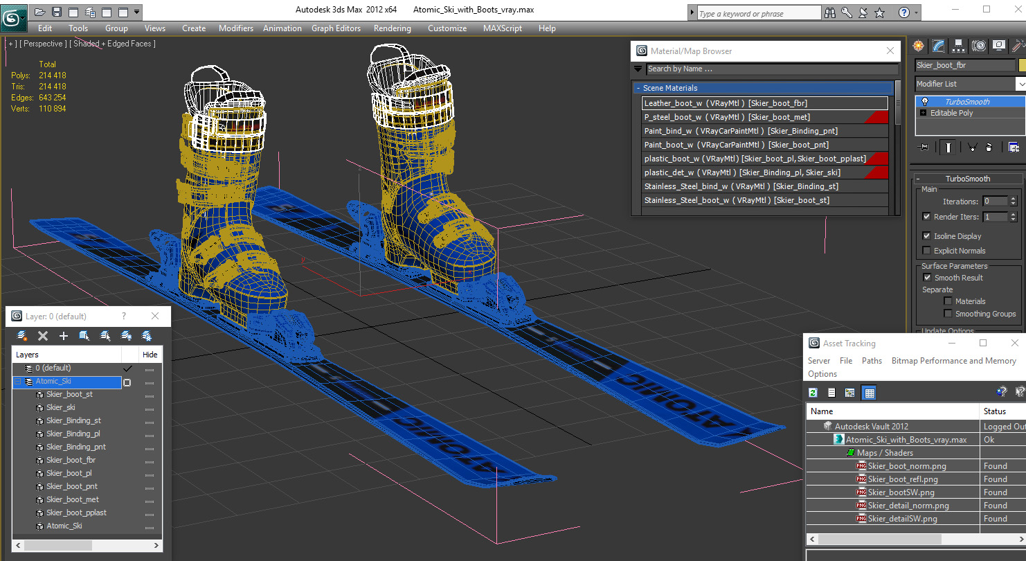This screenshot has width=1026, height=561.
Task: Click Hide/Unhide All Layers icon
Action: 126,336
